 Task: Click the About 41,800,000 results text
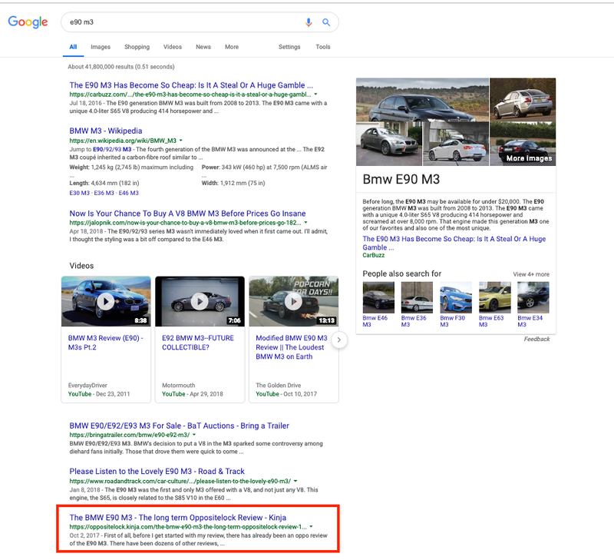[121, 67]
